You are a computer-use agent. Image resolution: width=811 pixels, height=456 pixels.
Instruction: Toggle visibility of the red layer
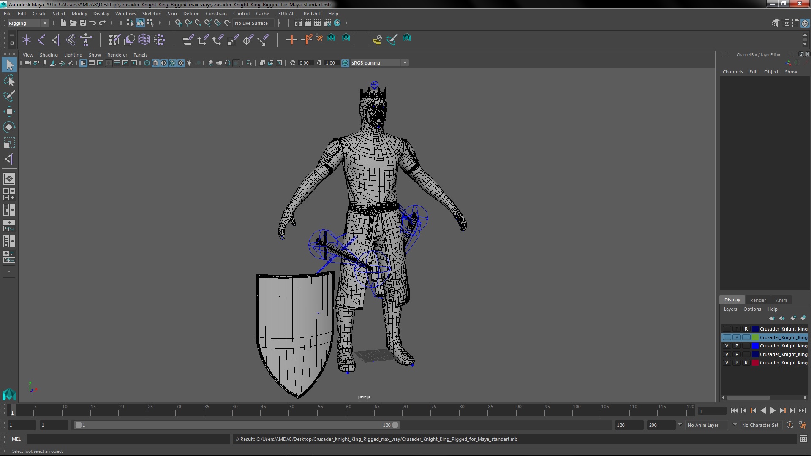pyautogui.click(x=727, y=363)
